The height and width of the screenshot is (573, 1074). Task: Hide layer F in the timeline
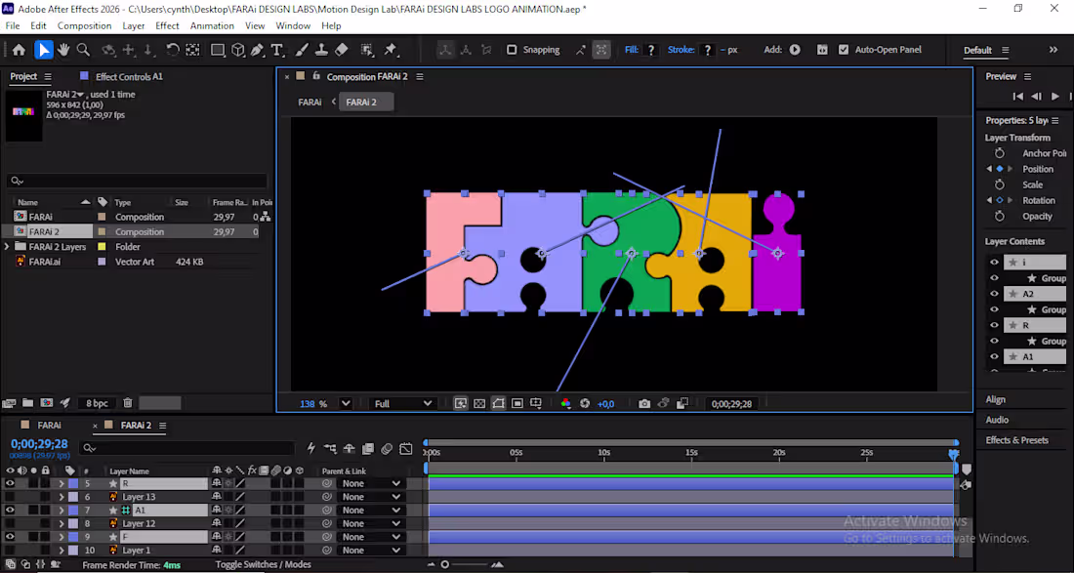coord(10,537)
